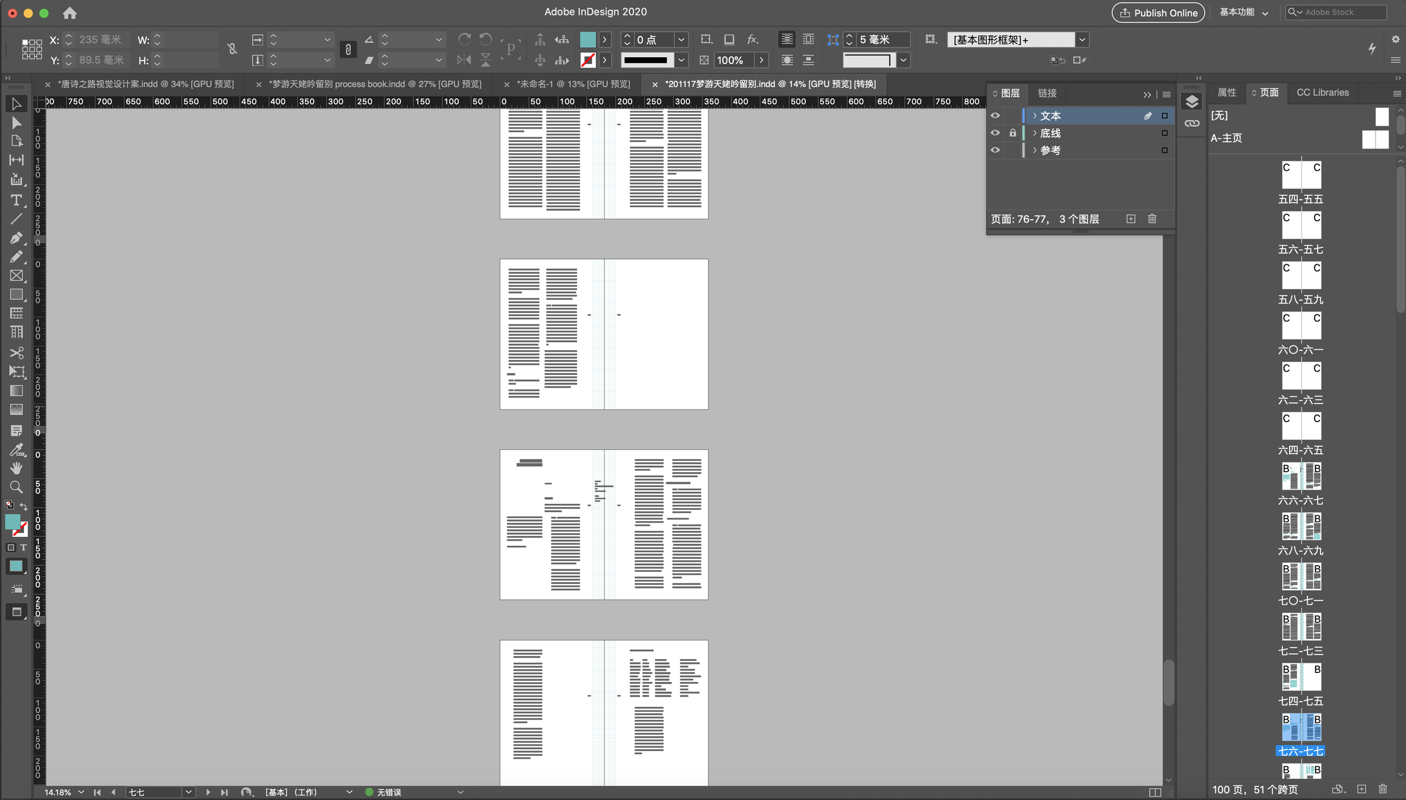
Task: Select the Scissors tool
Action: (16, 352)
